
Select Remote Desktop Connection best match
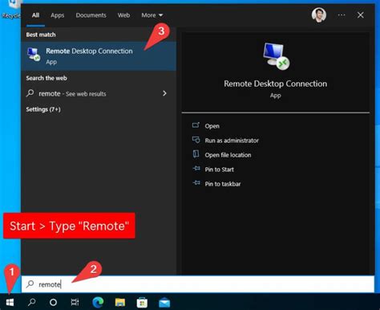(x=99, y=55)
